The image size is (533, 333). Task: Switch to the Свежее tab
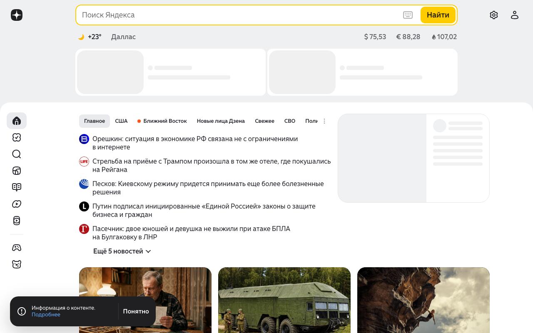coord(264,121)
